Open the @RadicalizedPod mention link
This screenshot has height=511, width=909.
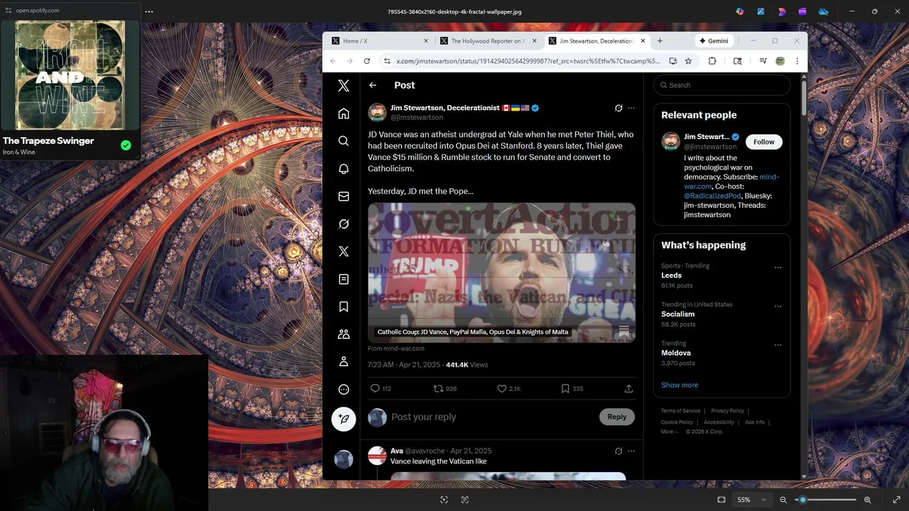click(712, 196)
